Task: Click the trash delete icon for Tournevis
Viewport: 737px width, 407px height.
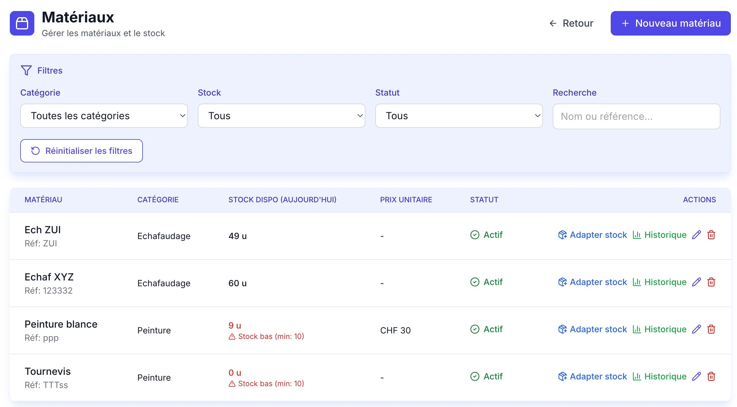Action: (x=712, y=376)
